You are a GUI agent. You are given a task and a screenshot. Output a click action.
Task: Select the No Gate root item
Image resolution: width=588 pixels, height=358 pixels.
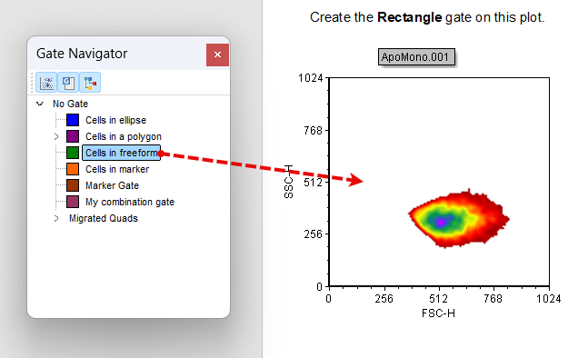click(70, 104)
